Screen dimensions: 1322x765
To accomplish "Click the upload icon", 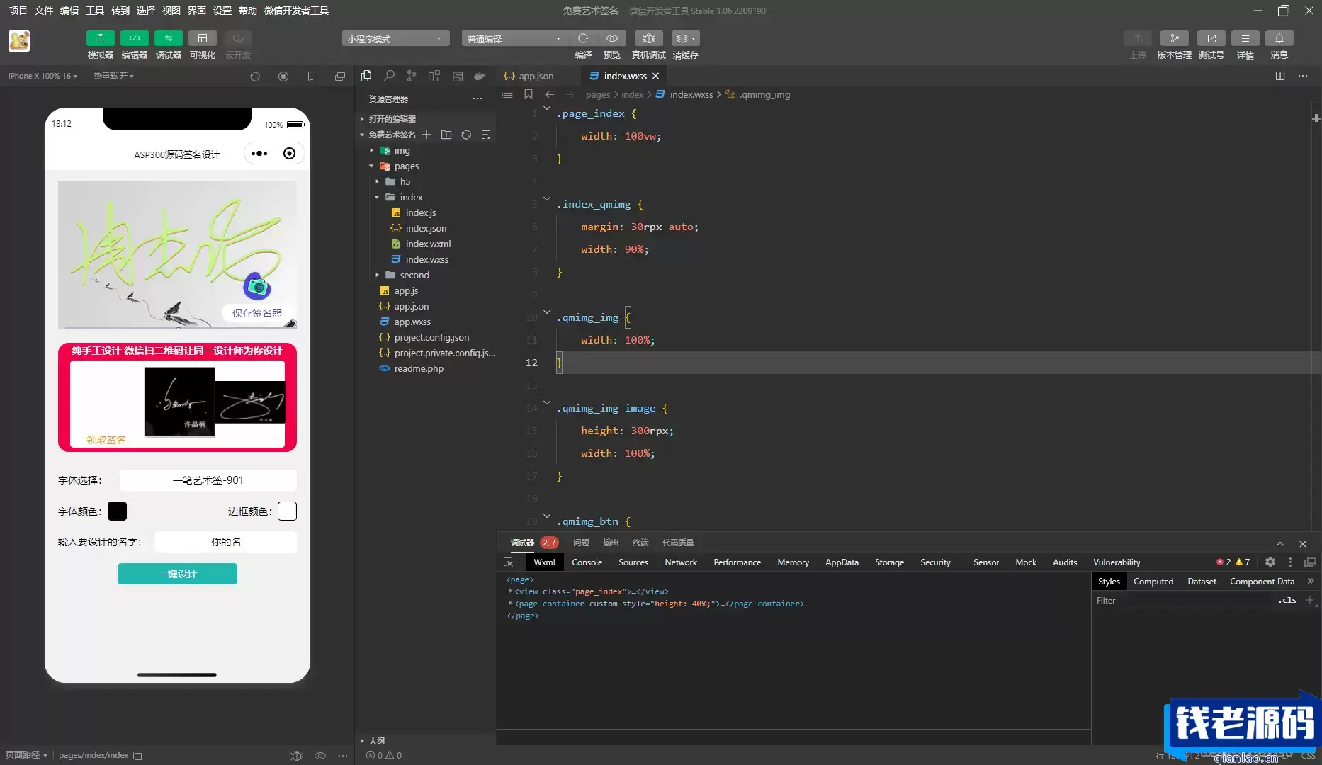I will (x=1138, y=38).
